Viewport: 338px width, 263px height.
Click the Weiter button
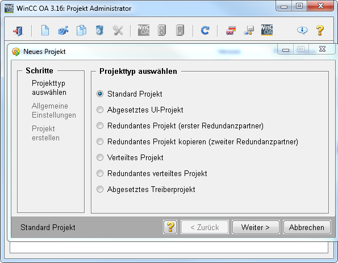coord(256,227)
